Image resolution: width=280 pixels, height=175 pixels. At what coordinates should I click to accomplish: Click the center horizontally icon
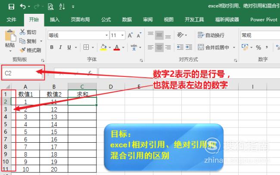pos(159,47)
